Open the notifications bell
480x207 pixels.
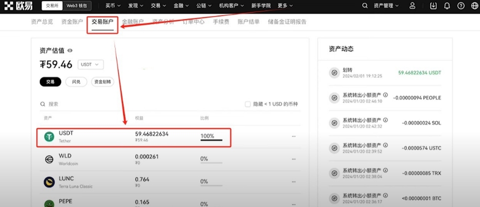point(447,6)
